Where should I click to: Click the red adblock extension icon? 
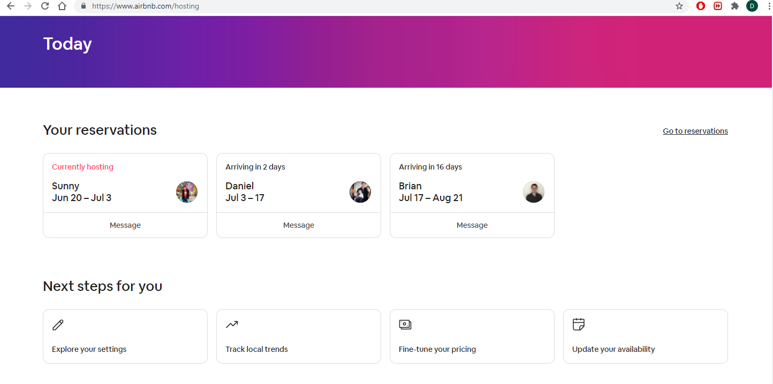pos(701,6)
